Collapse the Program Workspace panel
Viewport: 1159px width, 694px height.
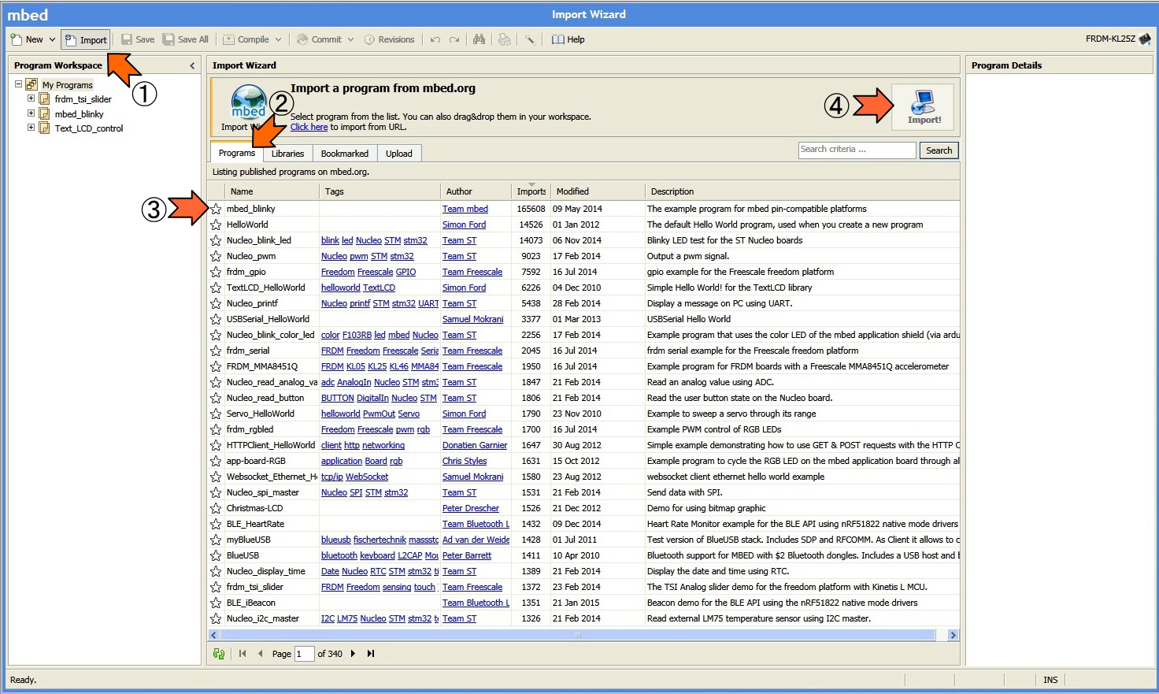(192, 65)
